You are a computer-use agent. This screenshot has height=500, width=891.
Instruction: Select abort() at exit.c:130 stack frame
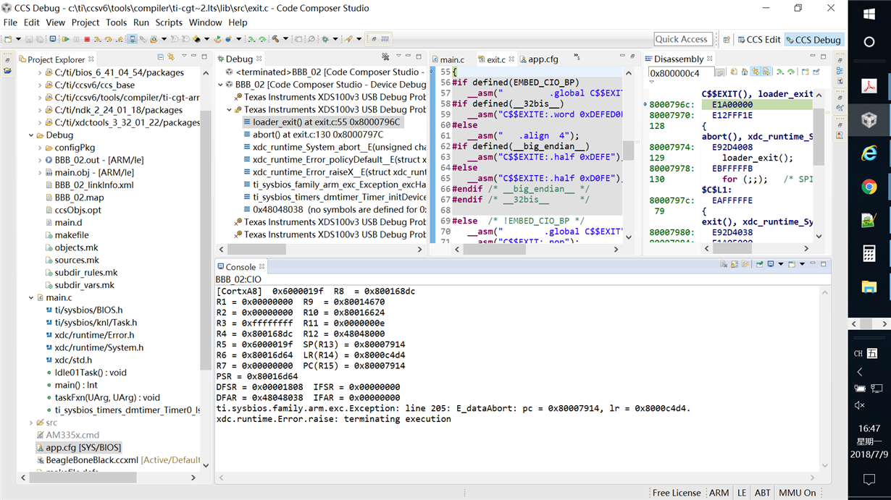pyautogui.click(x=317, y=135)
